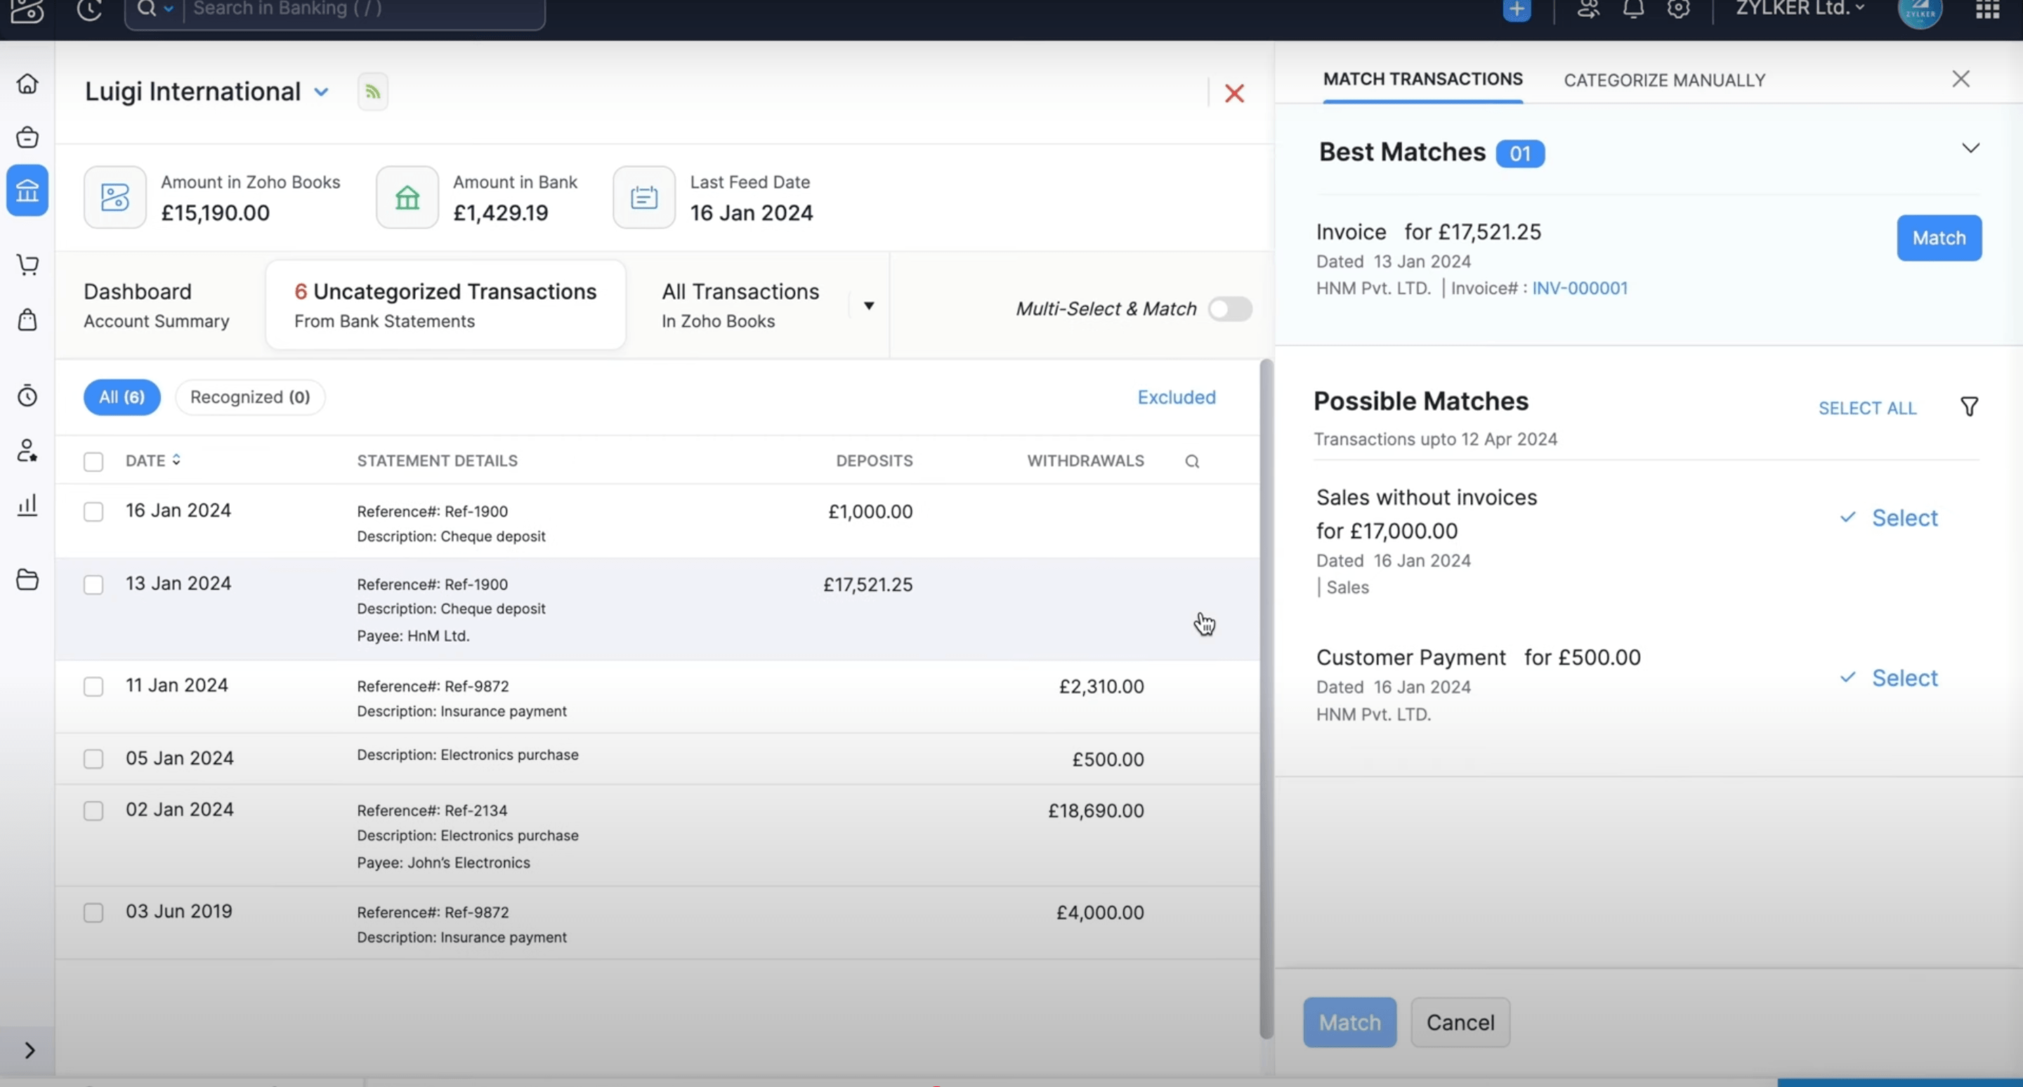The width and height of the screenshot is (2023, 1087).
Task: Open the Excluded transactions link
Action: [1176, 397]
